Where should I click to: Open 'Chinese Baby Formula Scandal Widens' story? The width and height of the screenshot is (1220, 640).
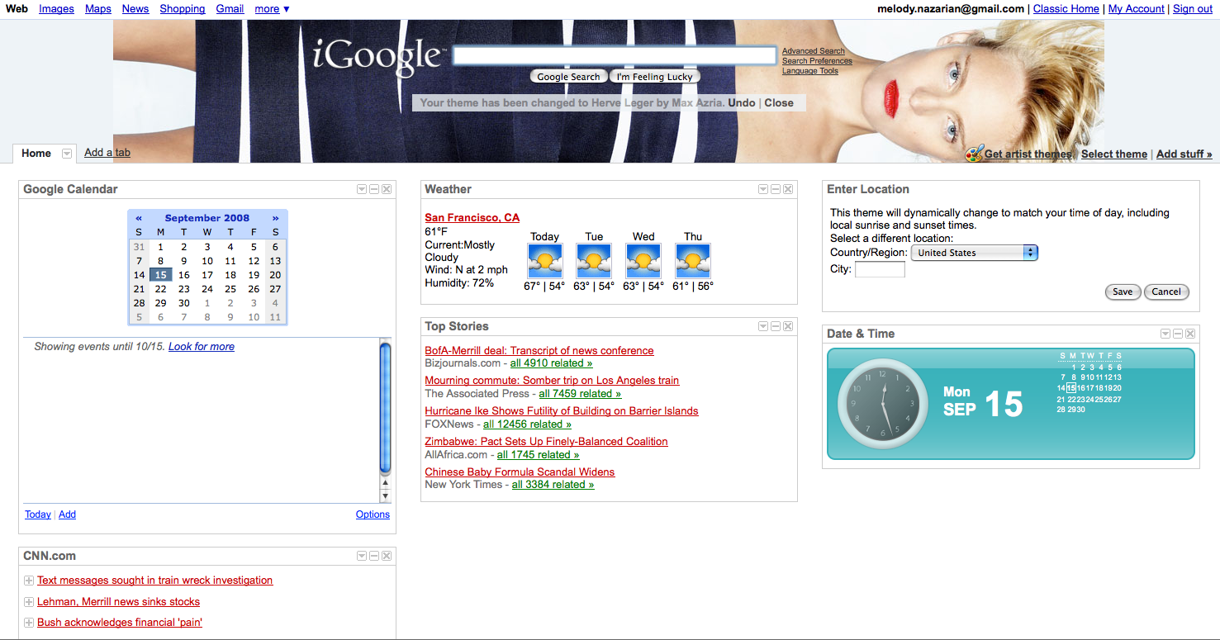(x=520, y=472)
